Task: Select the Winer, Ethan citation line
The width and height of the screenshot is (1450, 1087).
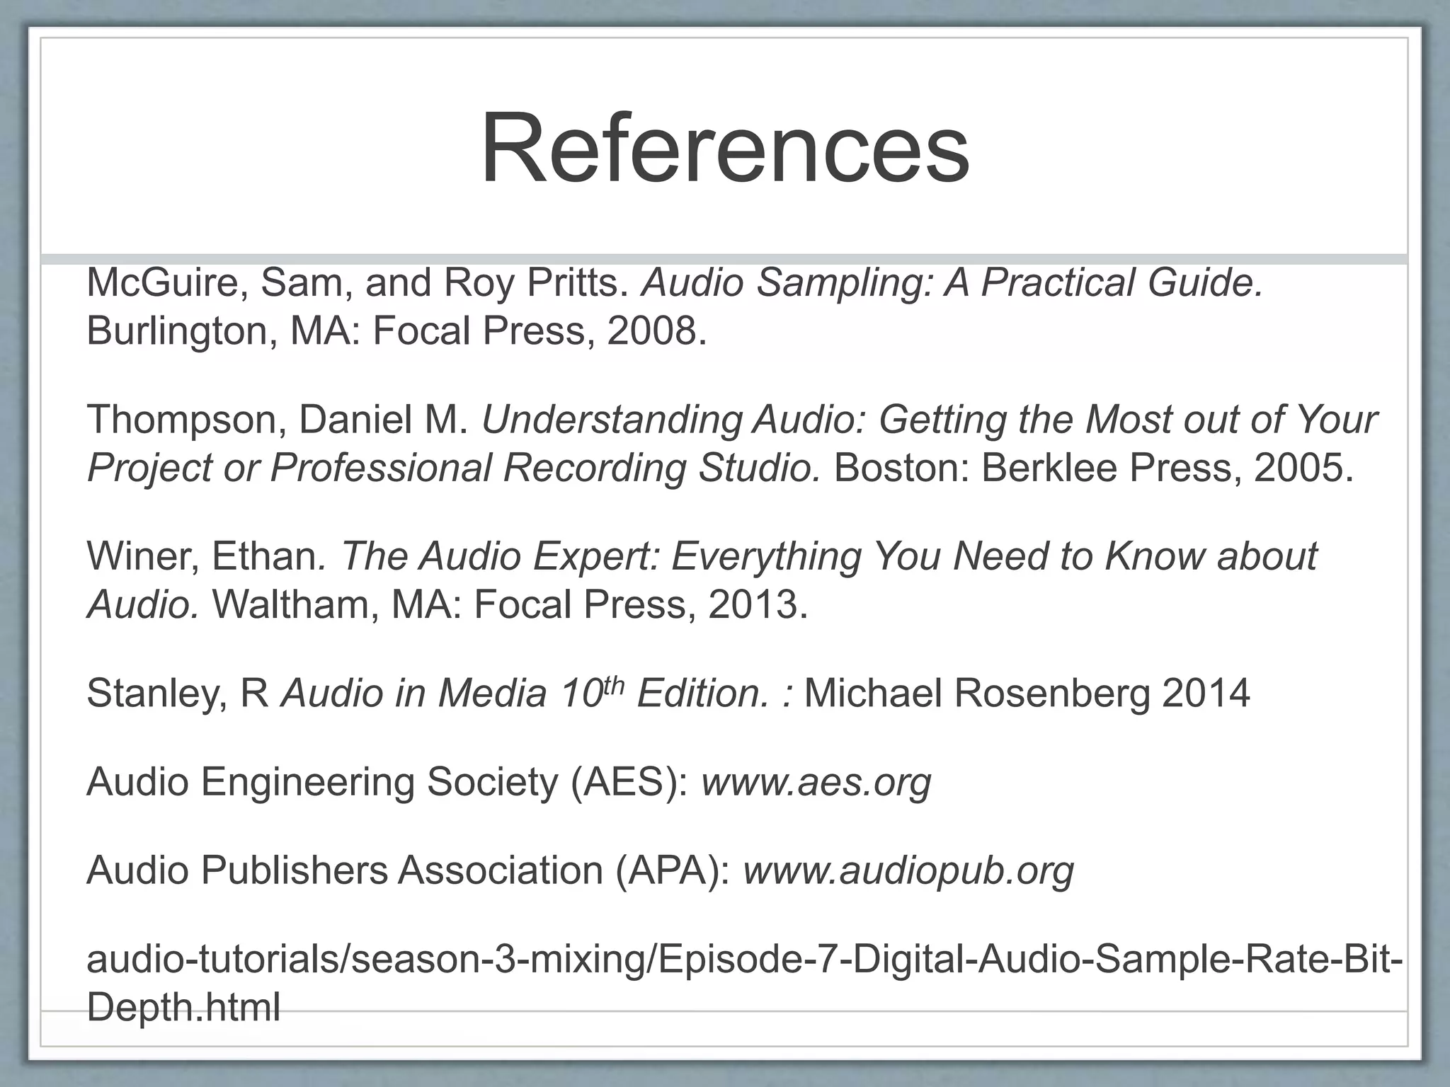Action: point(702,556)
